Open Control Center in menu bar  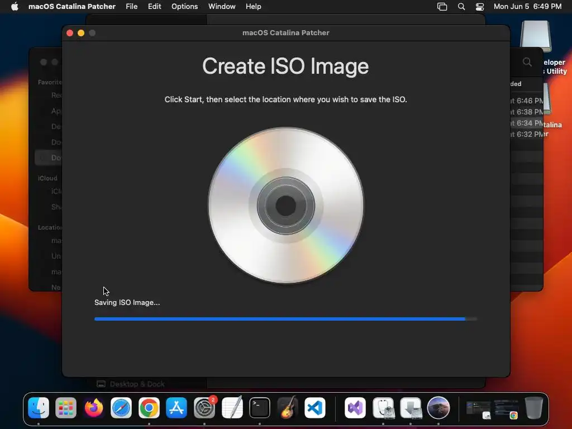(480, 7)
